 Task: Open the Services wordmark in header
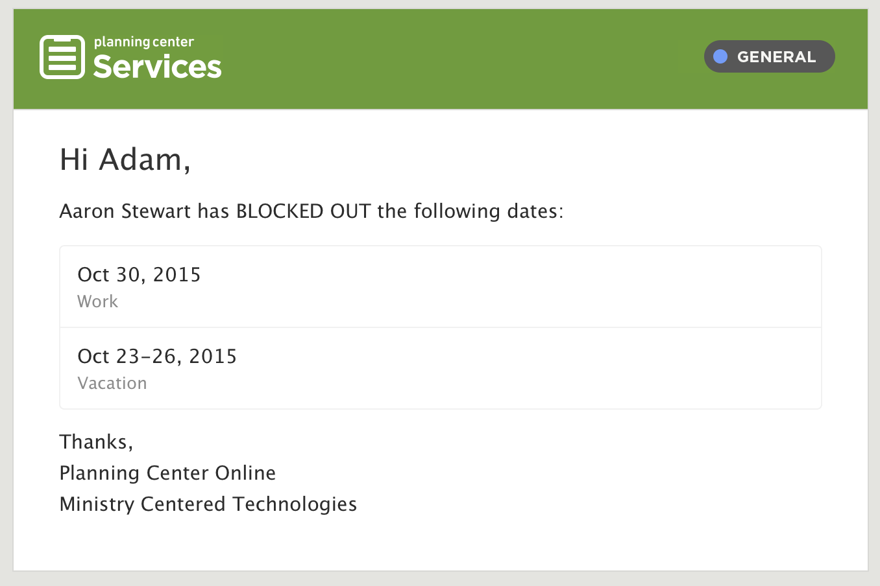157,67
